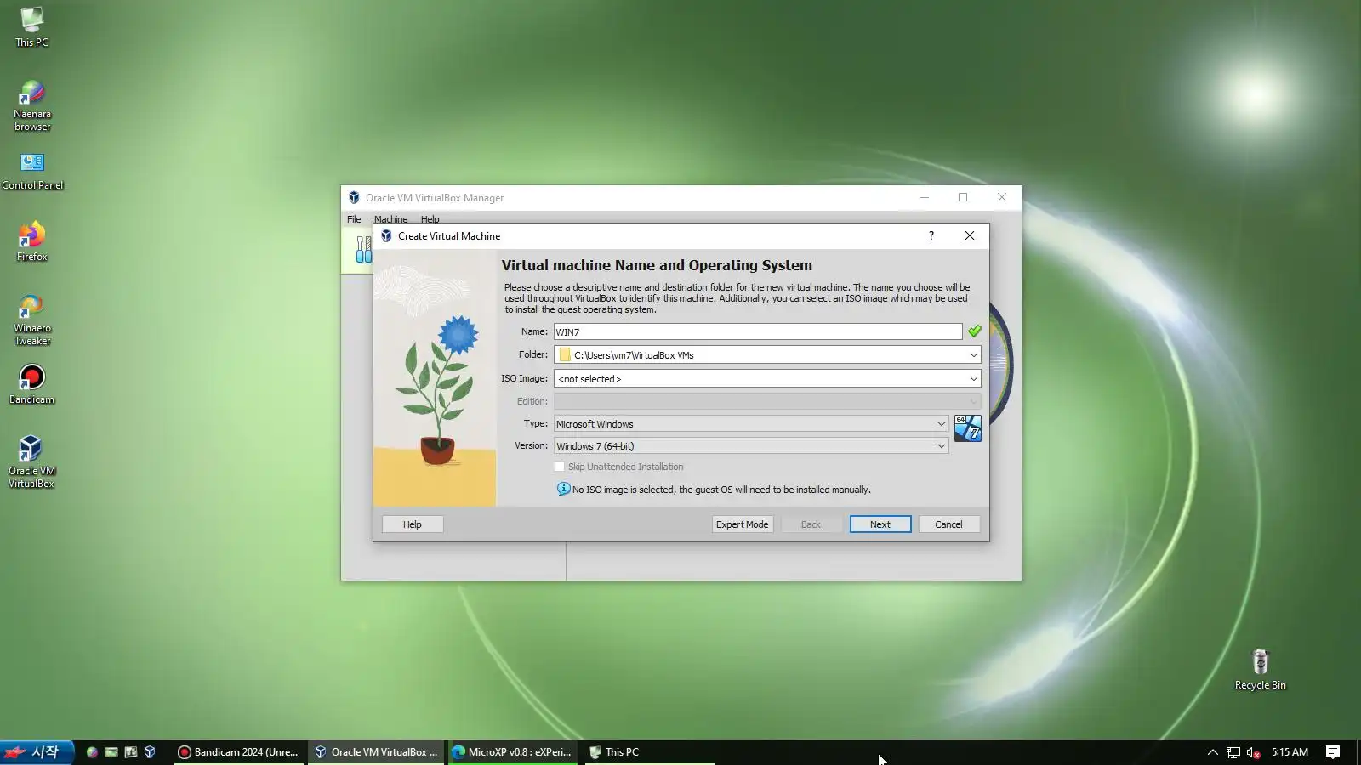Open the This PC desktop icon
Screen dimensions: 1361x765
tap(31, 27)
